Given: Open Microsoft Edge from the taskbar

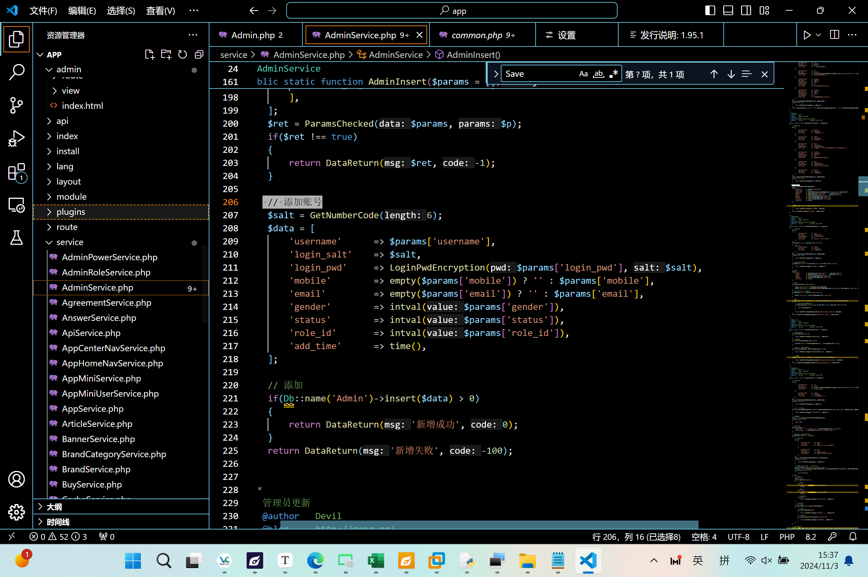Looking at the screenshot, I should 315,560.
